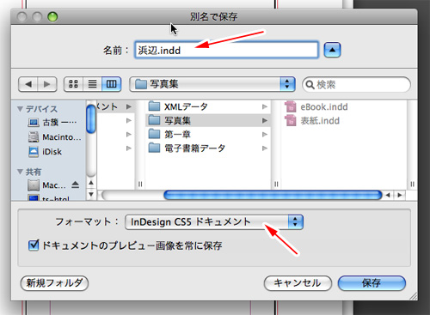Switch to column view

[112, 84]
